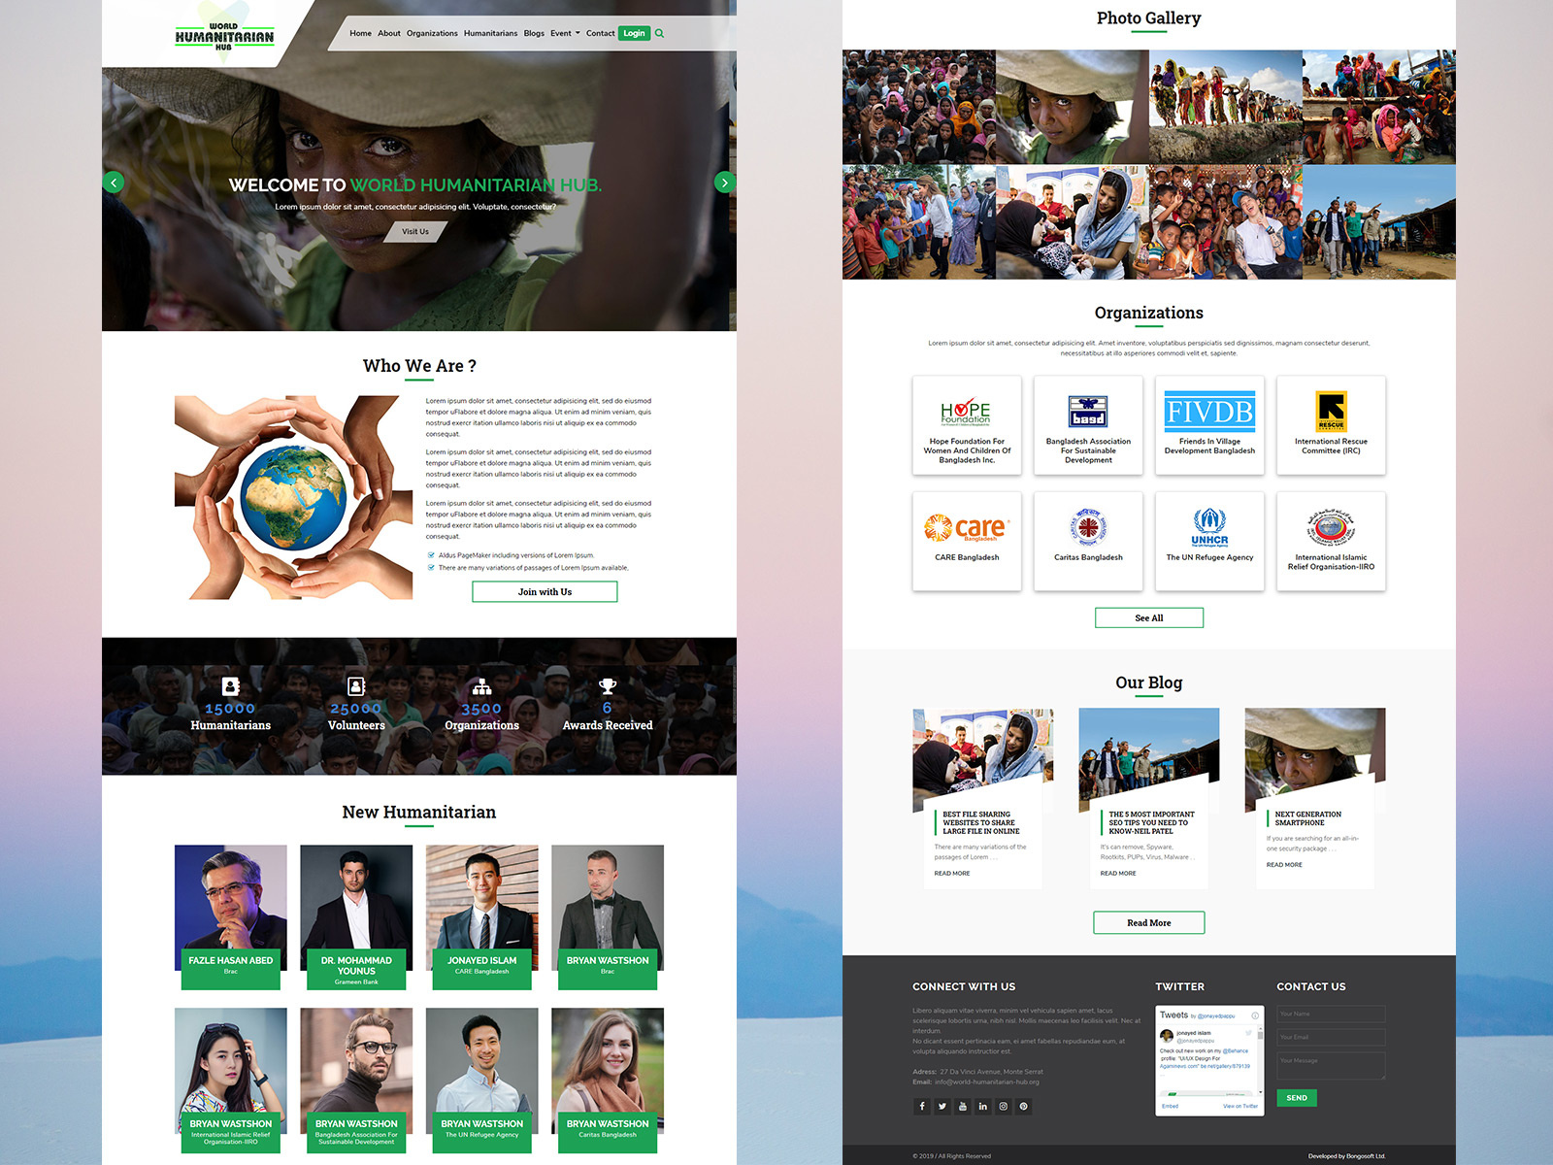Uncheck the variations of passages checkbox

(x=431, y=568)
